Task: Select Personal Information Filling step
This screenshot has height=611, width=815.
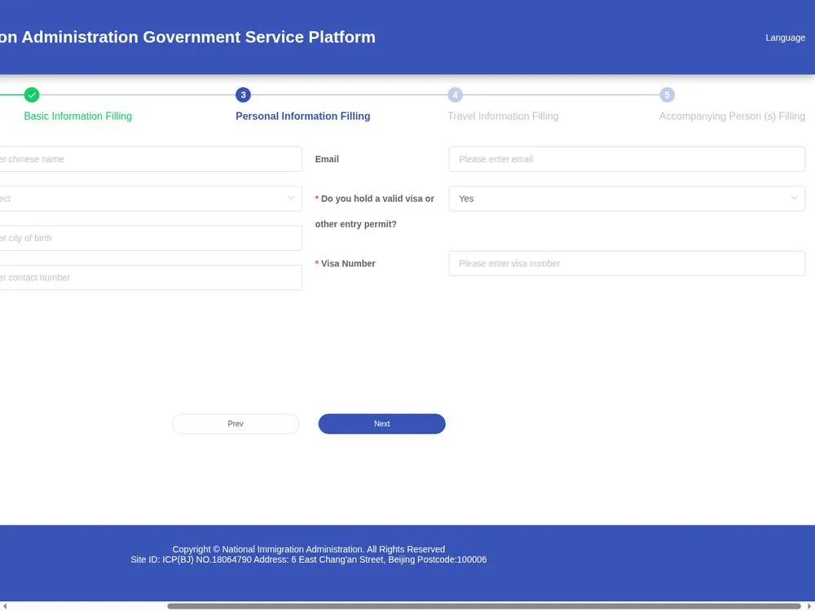Action: [302, 116]
